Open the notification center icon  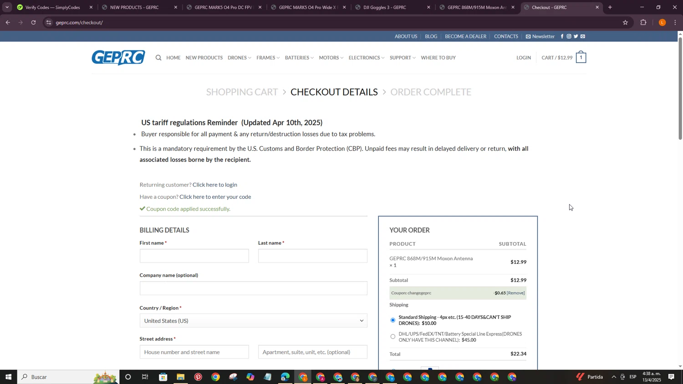click(671, 377)
